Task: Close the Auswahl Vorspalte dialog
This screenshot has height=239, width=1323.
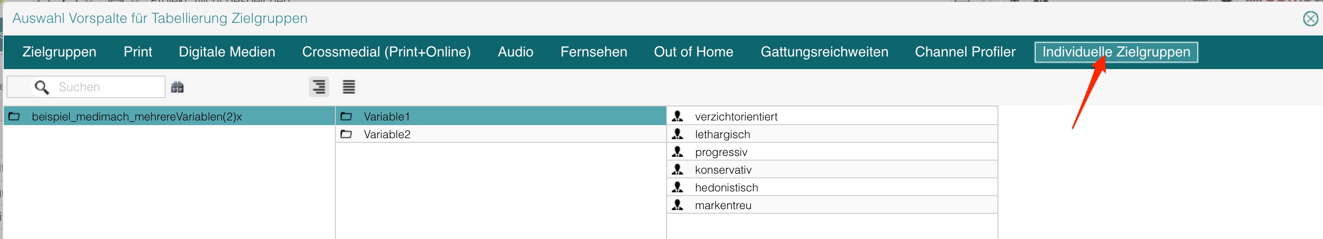Action: [x=1310, y=19]
